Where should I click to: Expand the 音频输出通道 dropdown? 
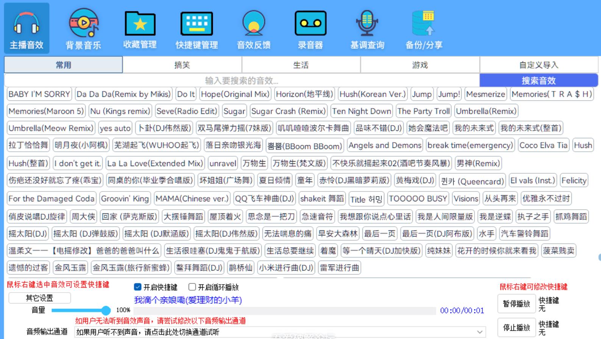point(479,332)
